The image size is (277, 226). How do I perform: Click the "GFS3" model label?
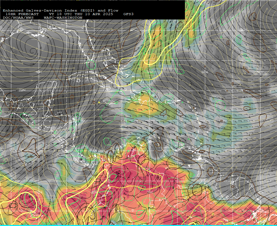tap(128, 14)
